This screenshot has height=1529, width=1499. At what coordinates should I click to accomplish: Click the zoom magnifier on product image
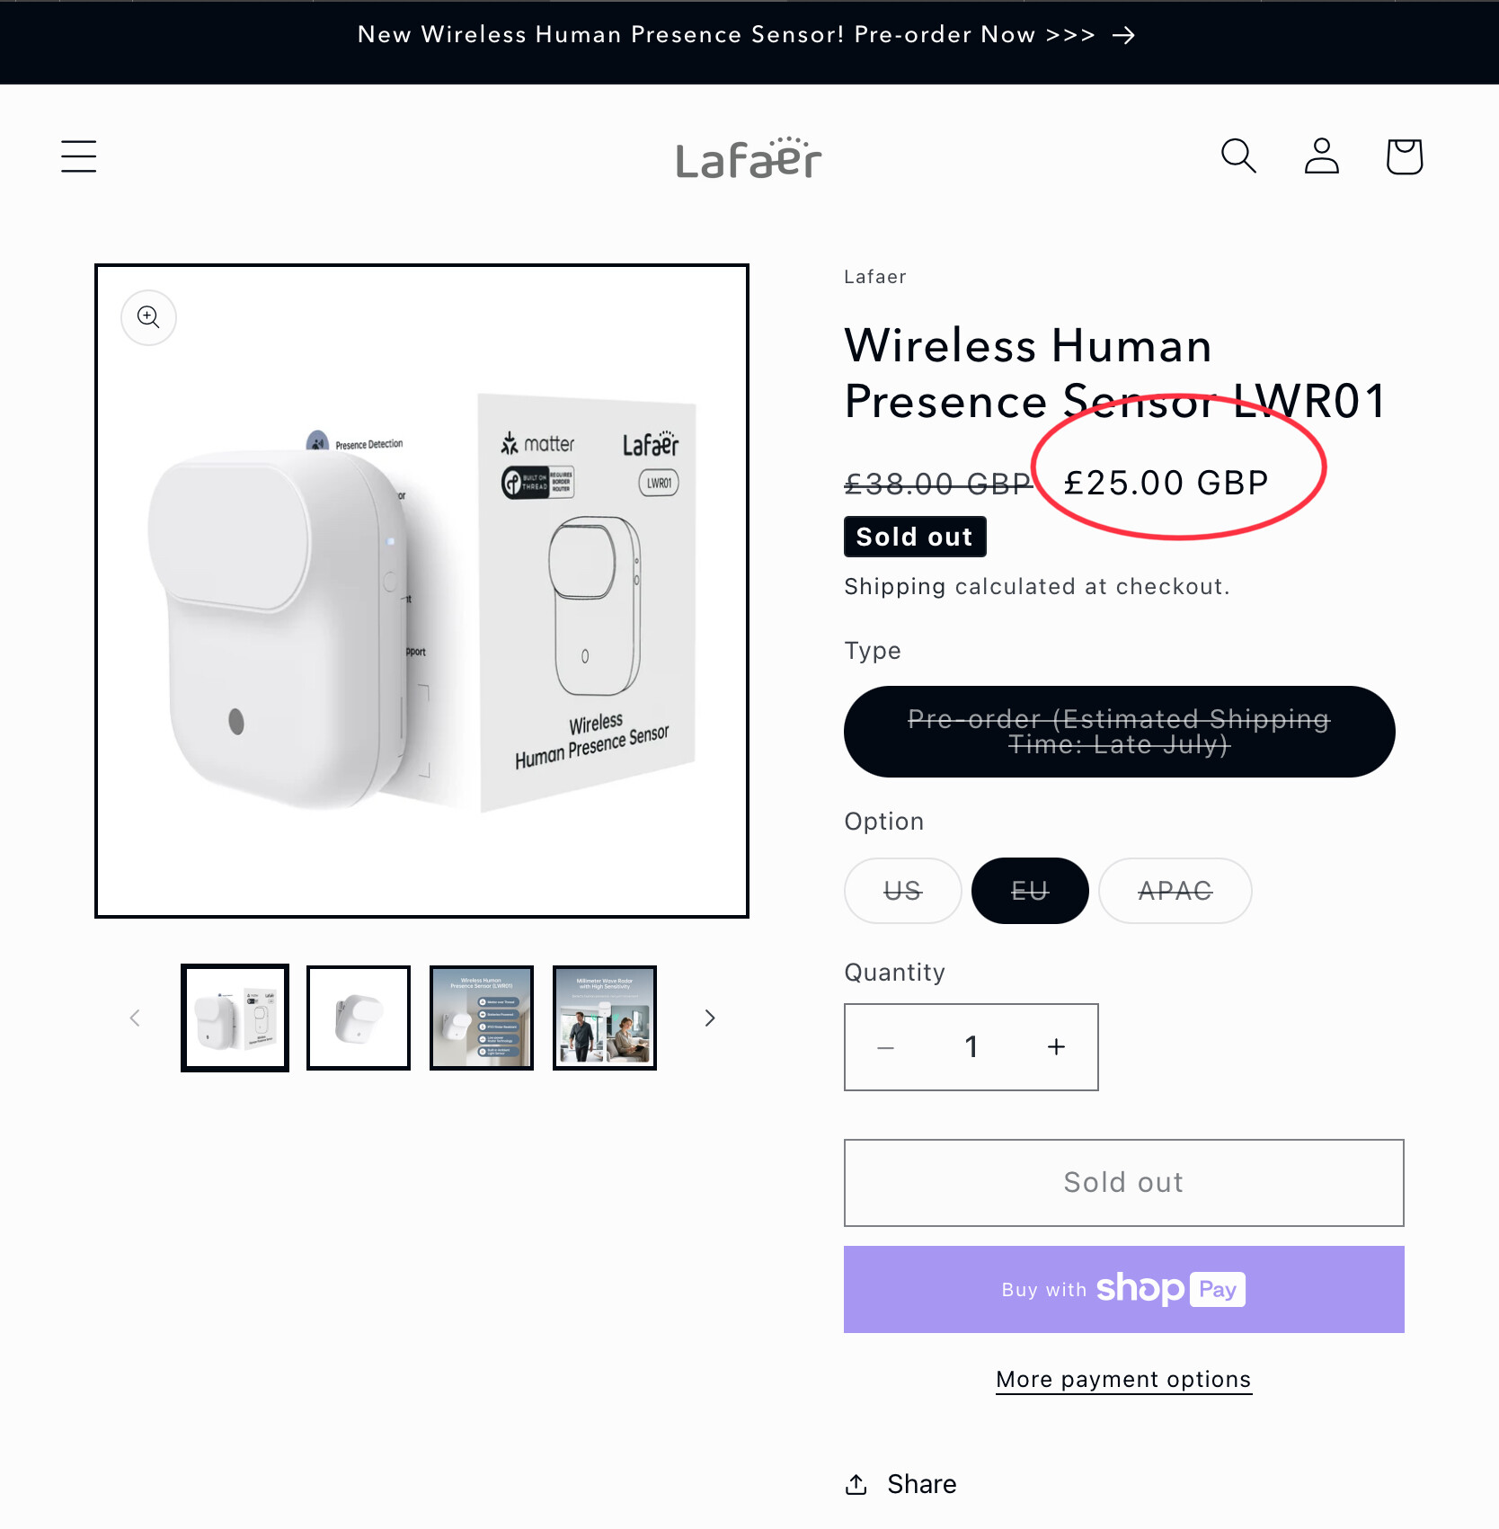coord(148,317)
